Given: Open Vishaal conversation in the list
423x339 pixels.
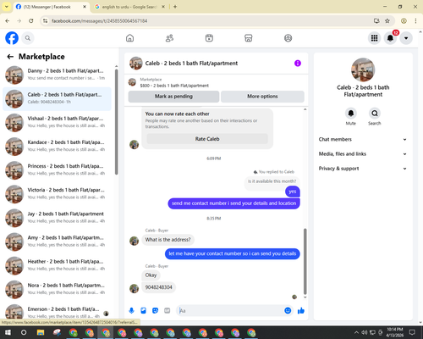Looking at the screenshot, I should 57,123.
